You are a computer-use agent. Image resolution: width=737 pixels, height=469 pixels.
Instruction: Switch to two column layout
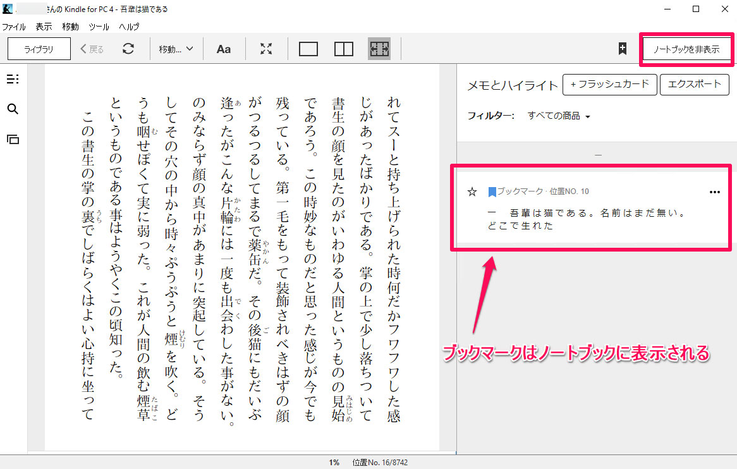(x=344, y=49)
